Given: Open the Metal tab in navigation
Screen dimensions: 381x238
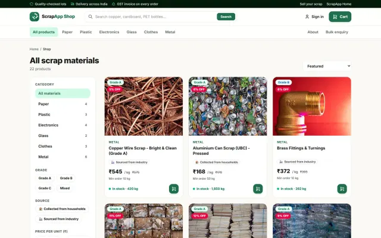Looking at the screenshot, I should pyautogui.click(x=170, y=32).
